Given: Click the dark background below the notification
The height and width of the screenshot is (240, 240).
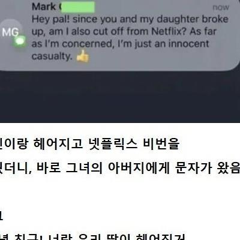Looking at the screenshot, I should pos(120,97).
